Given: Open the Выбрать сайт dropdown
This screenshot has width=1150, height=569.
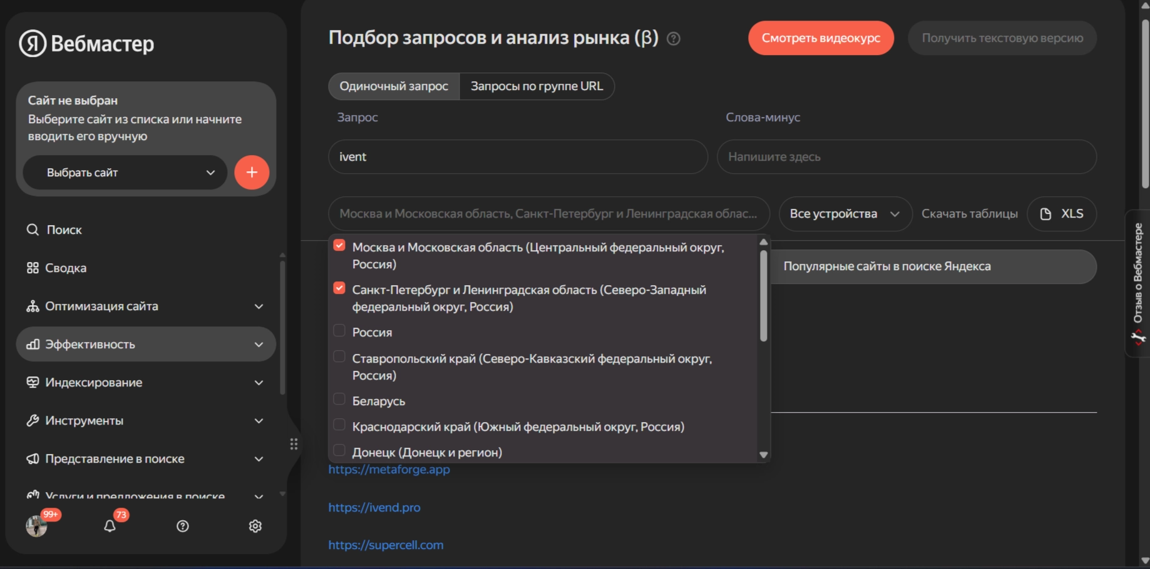Looking at the screenshot, I should pyautogui.click(x=125, y=173).
